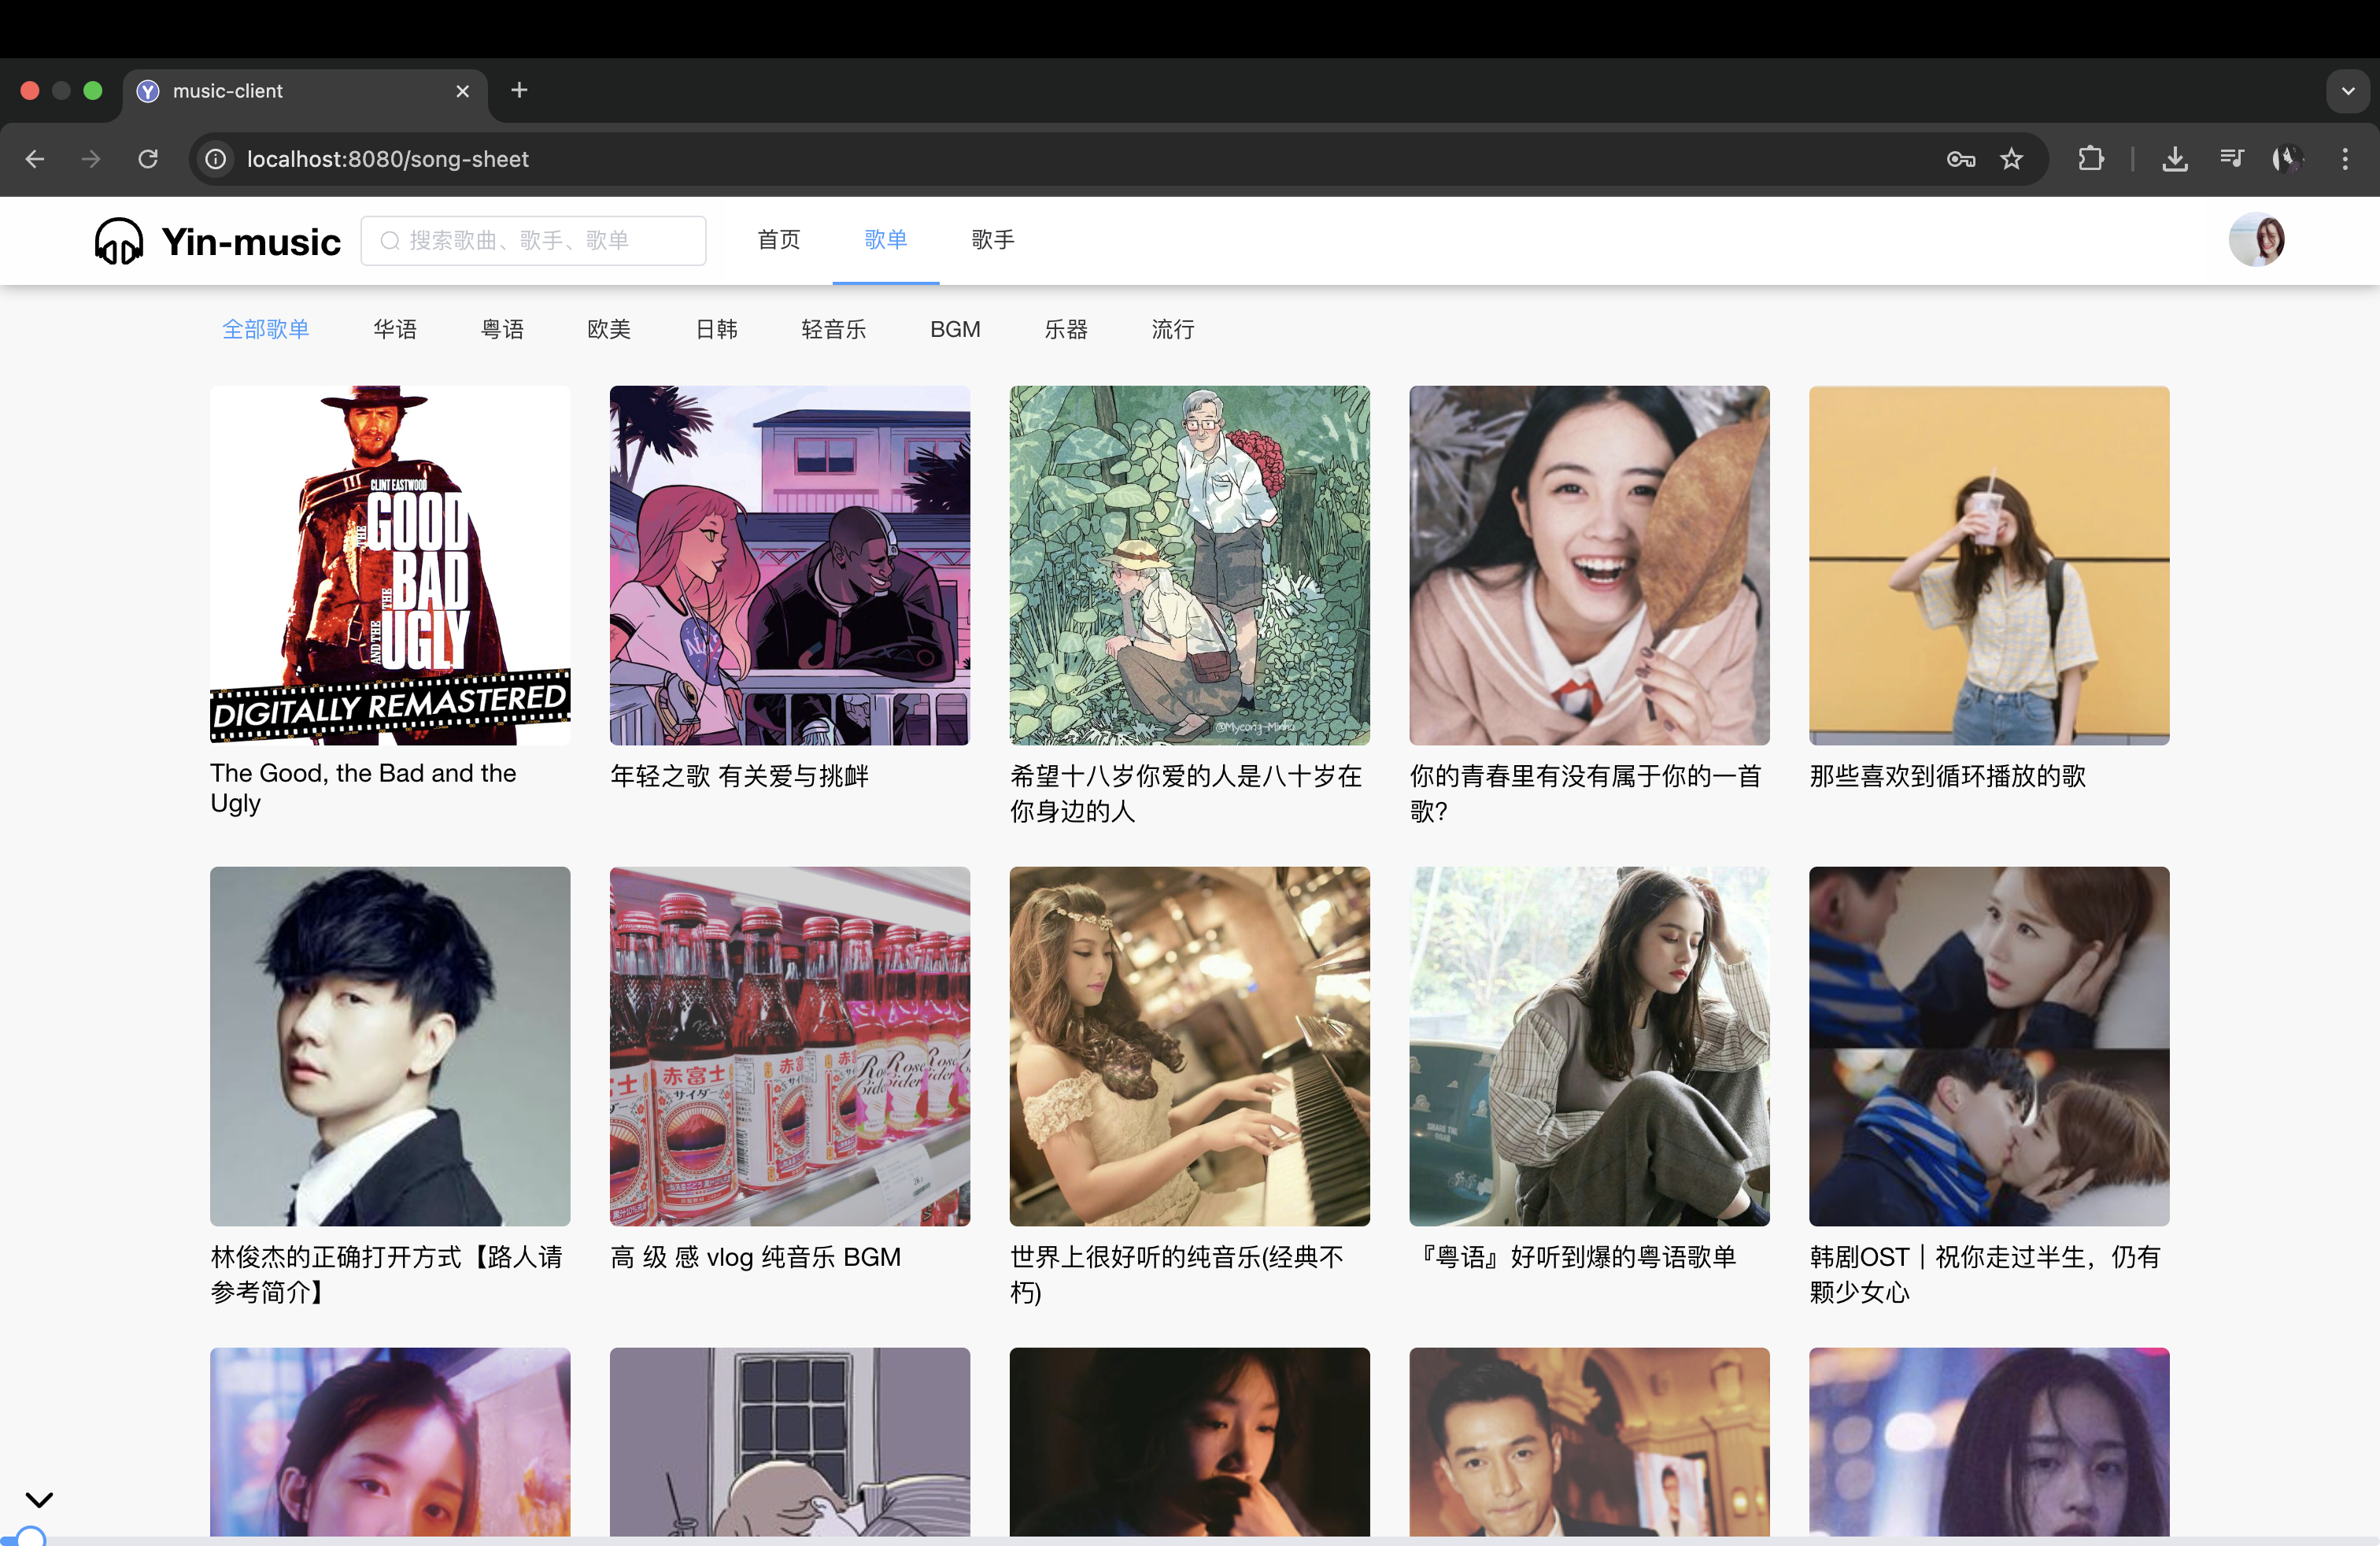Open 『粤语』好听到爆的粤语歌单 cover
Screen dimensions: 2380x1546
(x=1590, y=1046)
